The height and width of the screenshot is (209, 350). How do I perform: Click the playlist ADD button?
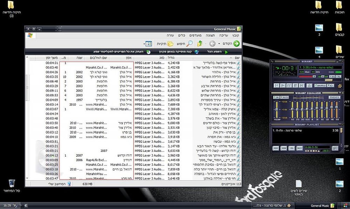(276, 148)
